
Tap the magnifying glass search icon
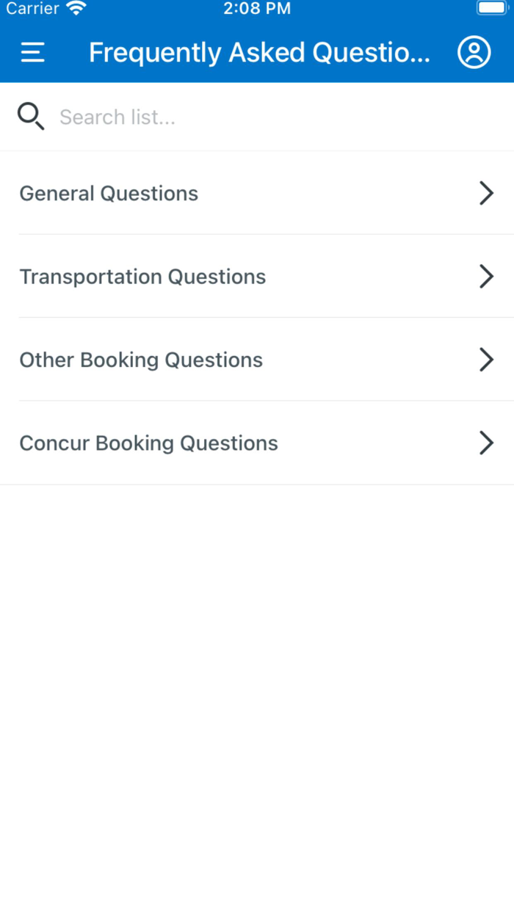[31, 117]
